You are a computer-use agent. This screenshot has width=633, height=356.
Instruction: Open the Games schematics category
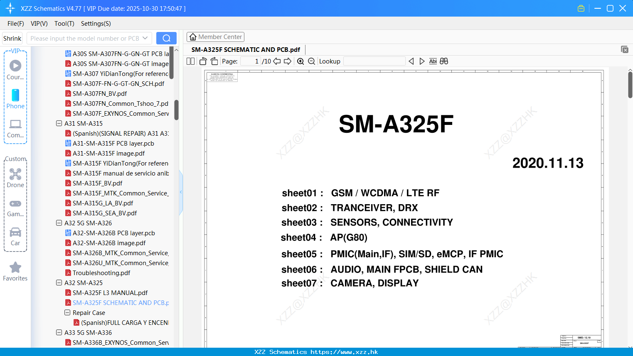[15, 207]
